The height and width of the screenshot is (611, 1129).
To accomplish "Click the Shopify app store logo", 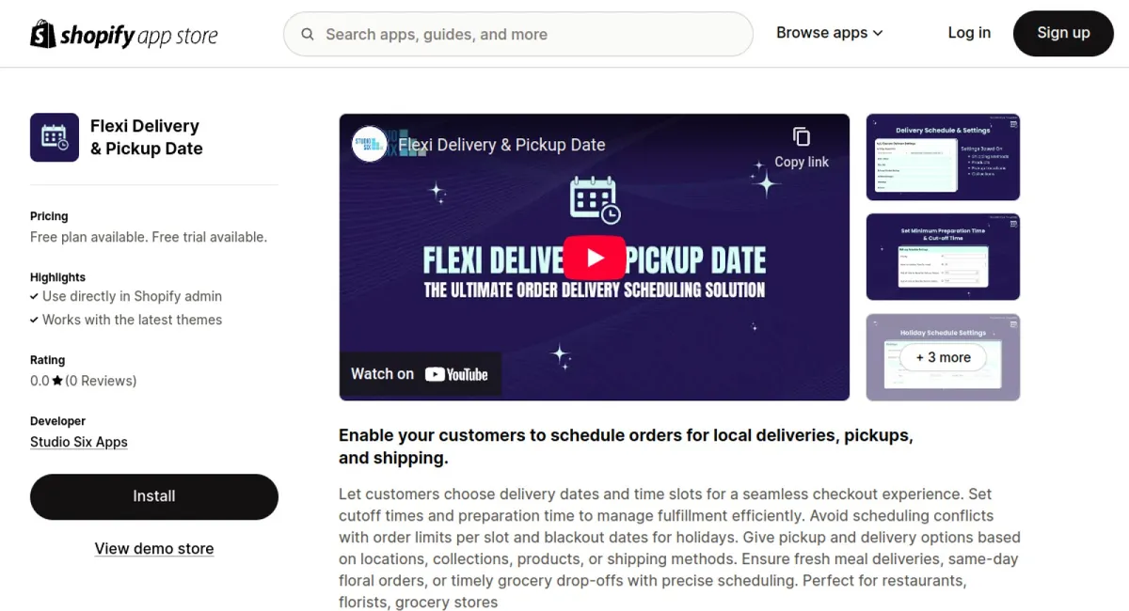I will click(123, 33).
